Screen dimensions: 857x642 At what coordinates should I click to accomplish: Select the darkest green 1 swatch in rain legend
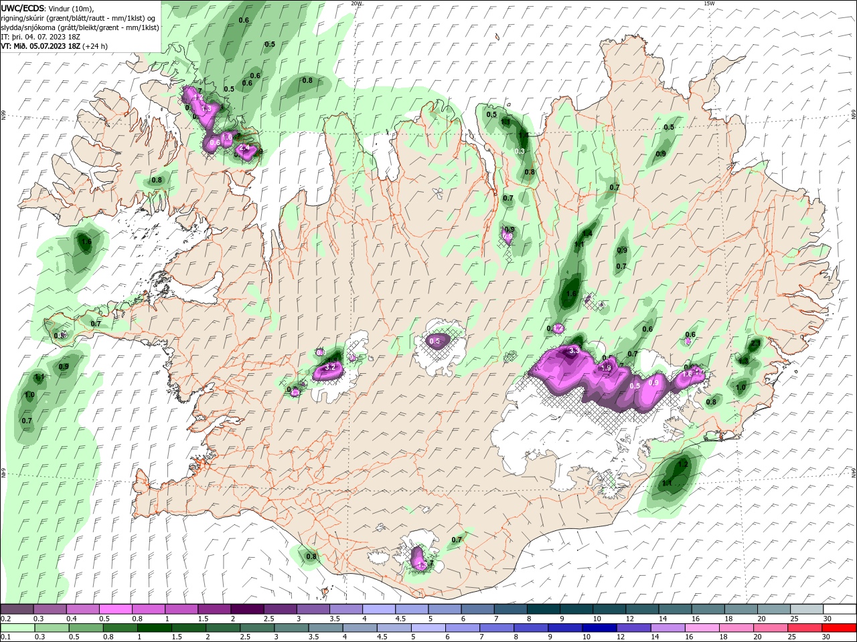(x=153, y=628)
